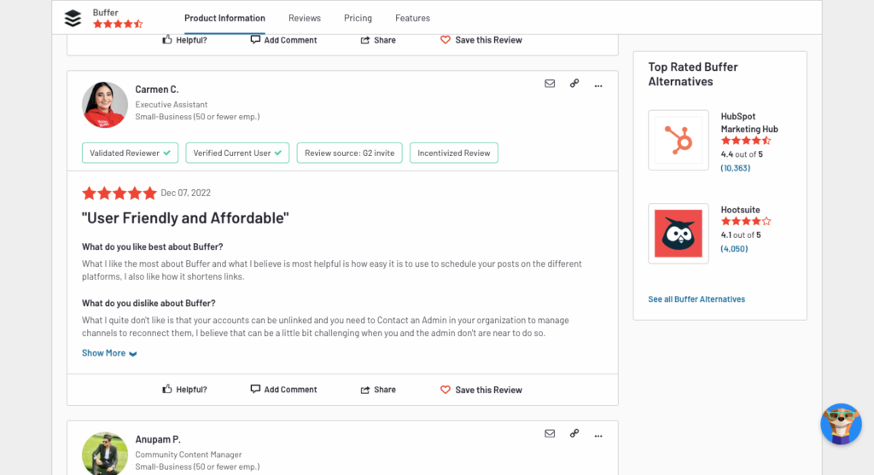Switch to the Reviews tab

click(305, 18)
